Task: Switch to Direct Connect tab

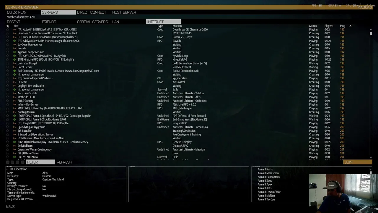Action: coord(92,12)
